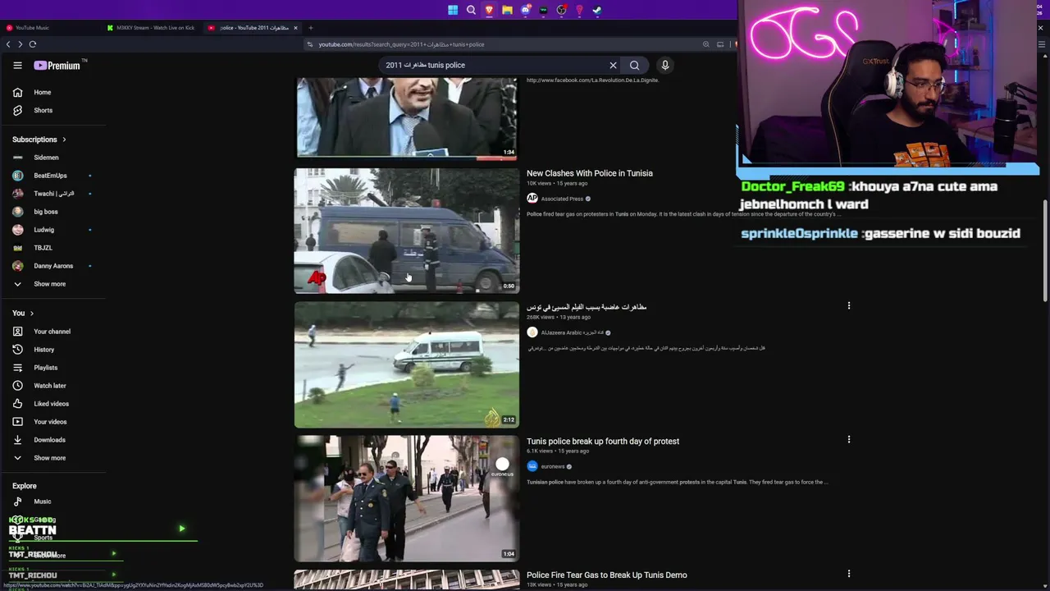
Task: Click the page vertical scrollbar thumb
Action: click(x=1044, y=250)
